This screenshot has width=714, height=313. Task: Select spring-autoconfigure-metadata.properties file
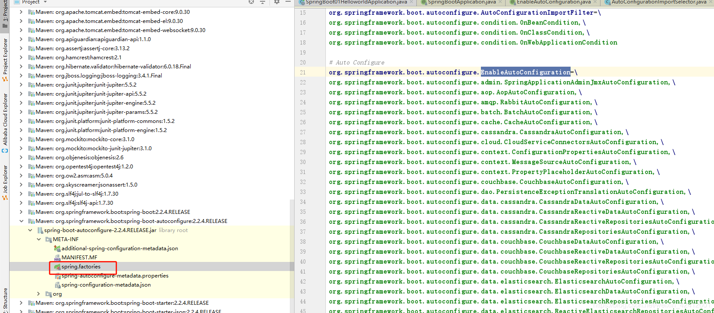115,276
